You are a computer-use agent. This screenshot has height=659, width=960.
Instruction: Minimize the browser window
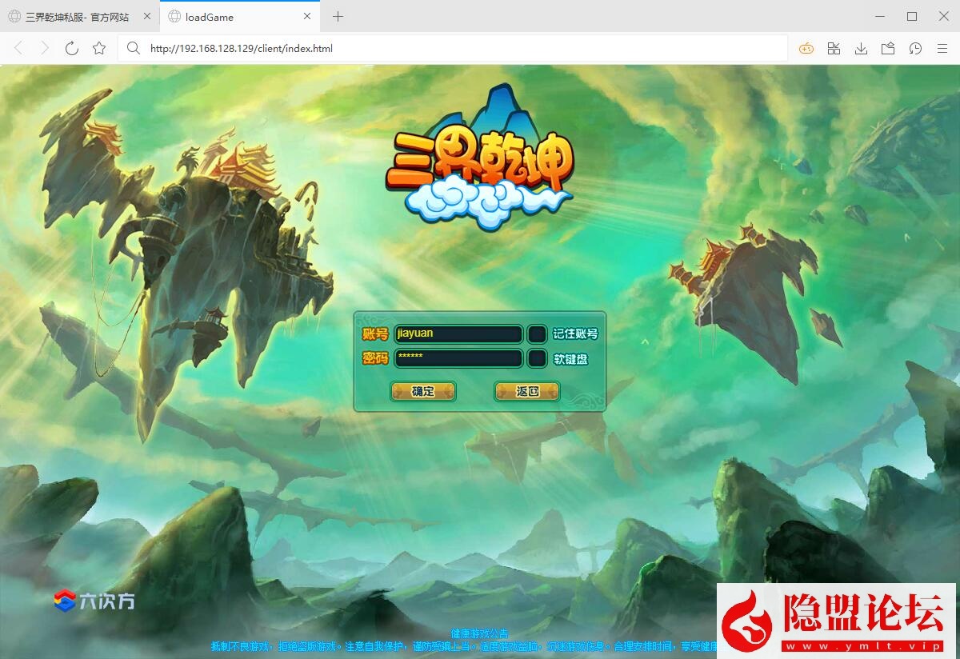click(880, 16)
